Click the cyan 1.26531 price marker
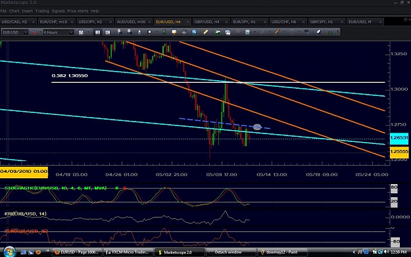This screenshot has width=411, height=257. coord(399,138)
